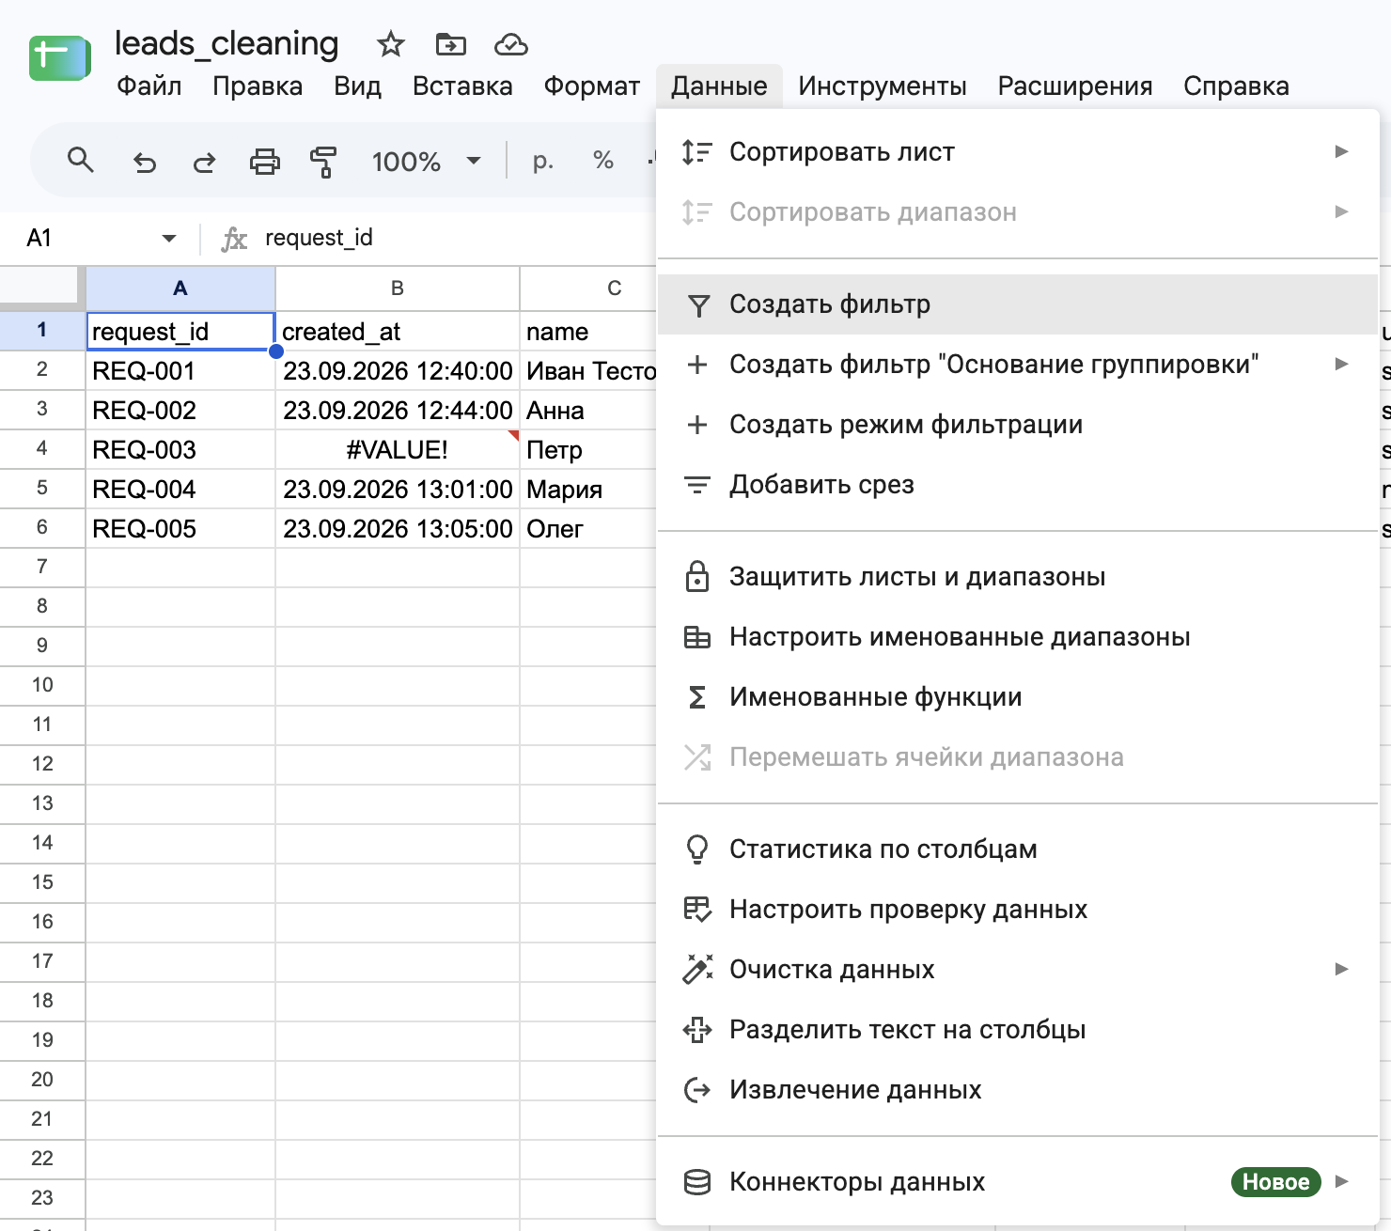Open the Правка menu

click(258, 86)
